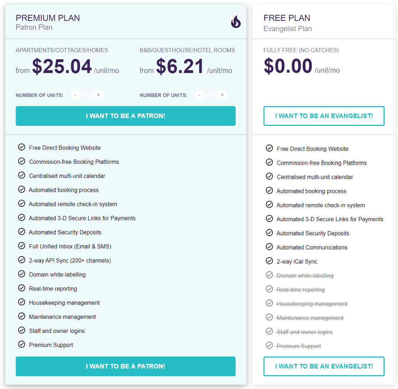398x389 pixels.
Task: Decrease apartments number of units with minus
Action: [x=75, y=95]
